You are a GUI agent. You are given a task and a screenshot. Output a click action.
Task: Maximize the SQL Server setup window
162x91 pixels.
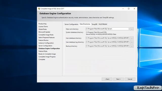coord(129,9)
